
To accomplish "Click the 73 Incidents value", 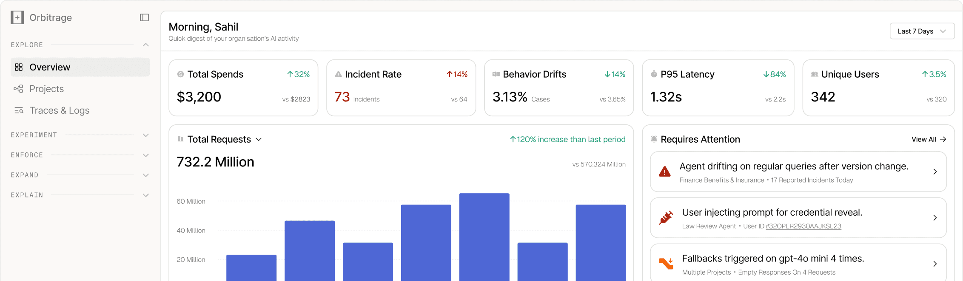I will [x=342, y=97].
